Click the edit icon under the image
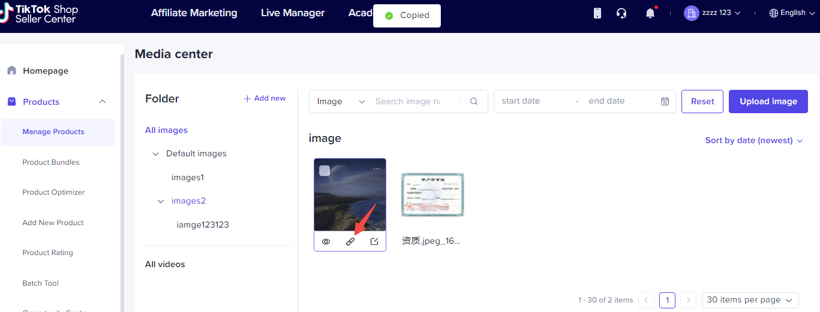The width and height of the screenshot is (820, 312). click(x=374, y=242)
